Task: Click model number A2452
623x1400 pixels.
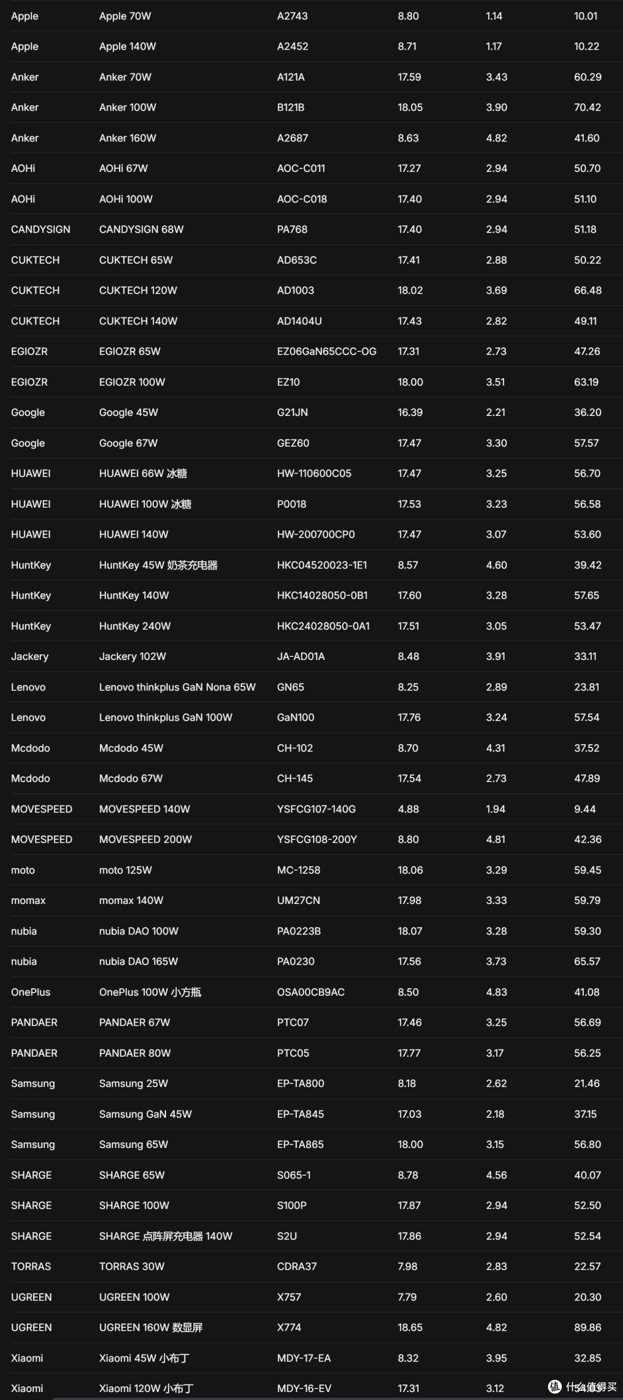Action: [292, 47]
